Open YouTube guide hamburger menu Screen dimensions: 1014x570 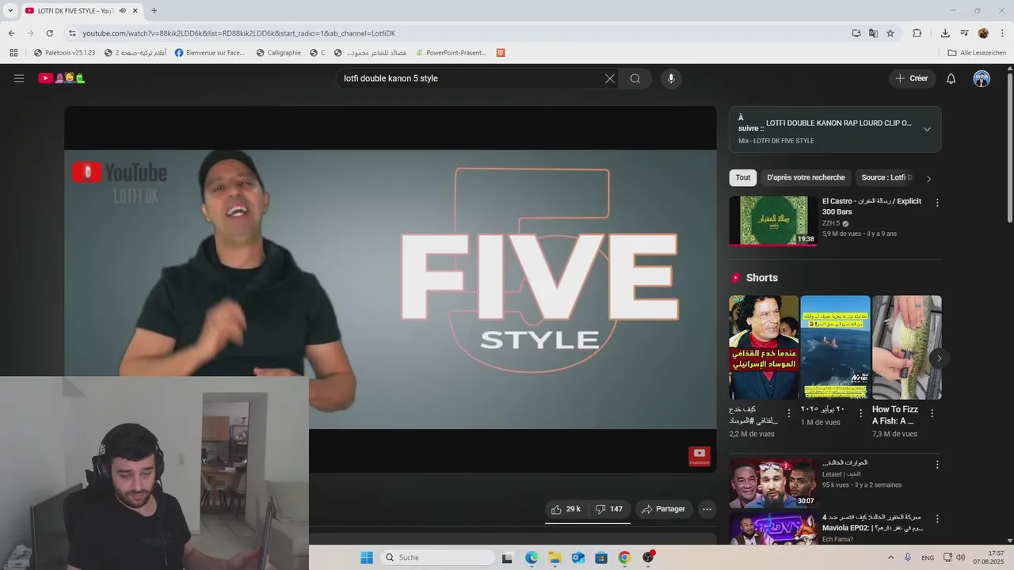pos(19,78)
